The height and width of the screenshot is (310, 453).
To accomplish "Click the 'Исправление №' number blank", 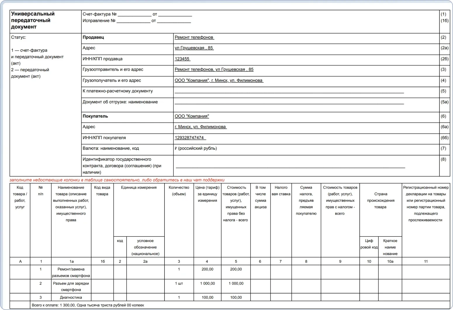I will (133, 21).
